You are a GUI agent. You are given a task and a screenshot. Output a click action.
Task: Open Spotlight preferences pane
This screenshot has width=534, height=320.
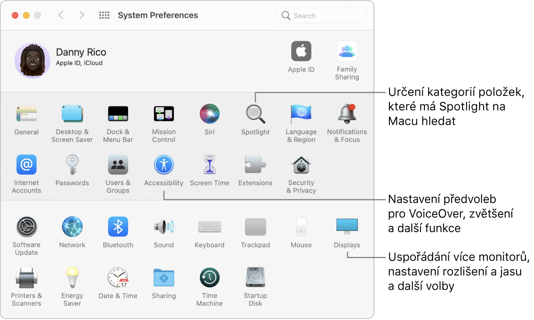click(x=255, y=114)
